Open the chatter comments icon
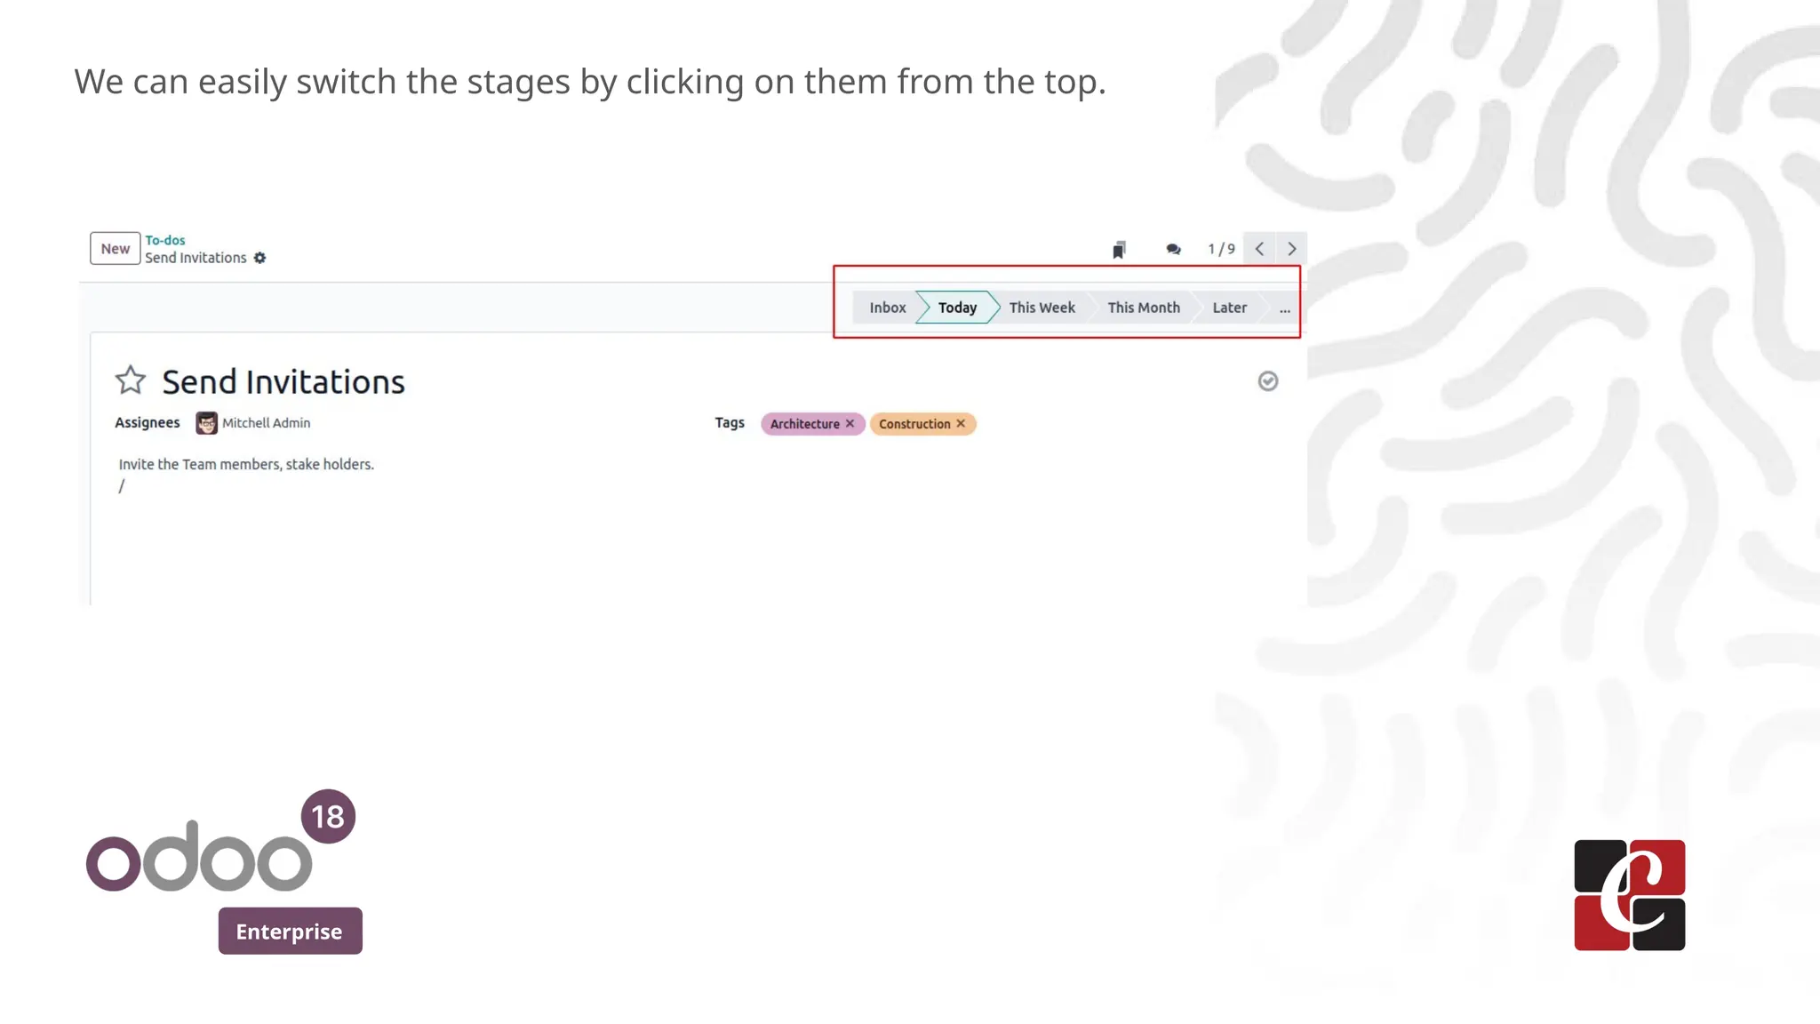 [x=1173, y=250]
